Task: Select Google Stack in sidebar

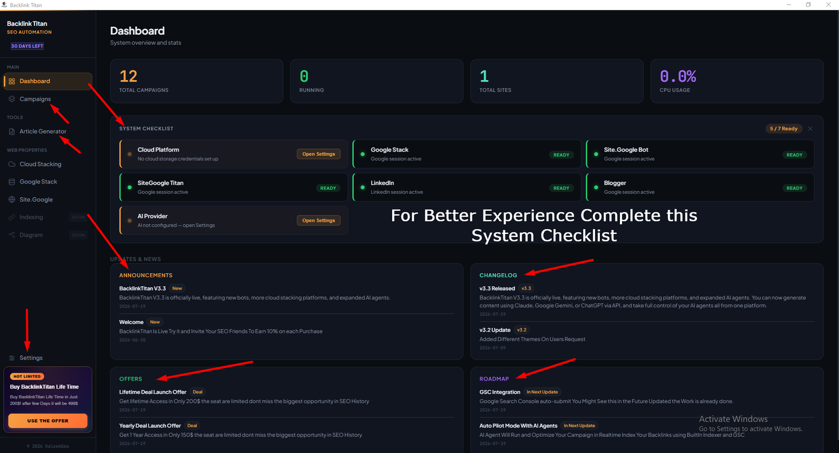Action: (48, 182)
